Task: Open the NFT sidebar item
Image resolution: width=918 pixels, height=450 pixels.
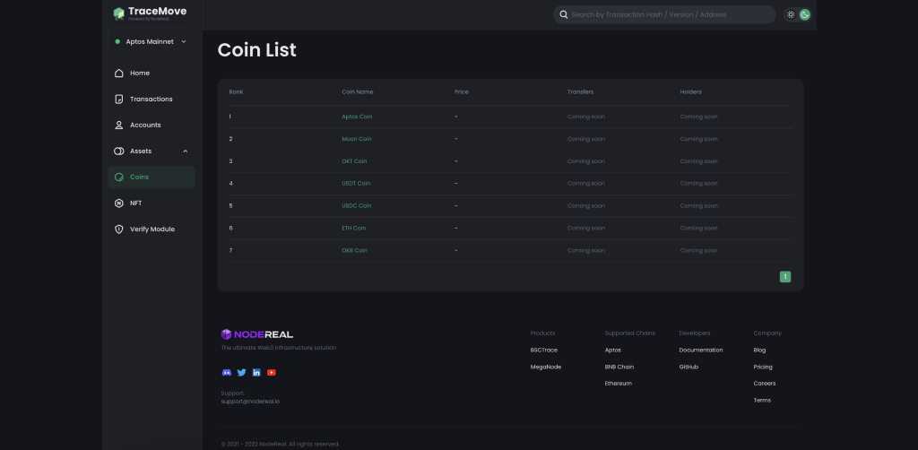Action: click(135, 203)
